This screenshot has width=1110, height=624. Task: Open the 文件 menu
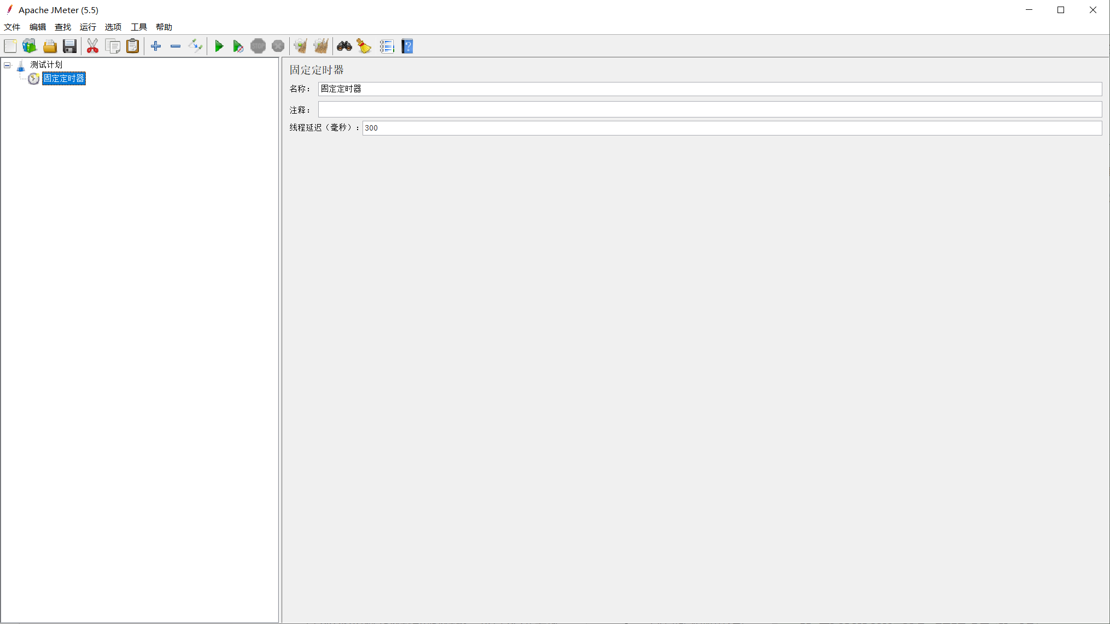tap(12, 27)
